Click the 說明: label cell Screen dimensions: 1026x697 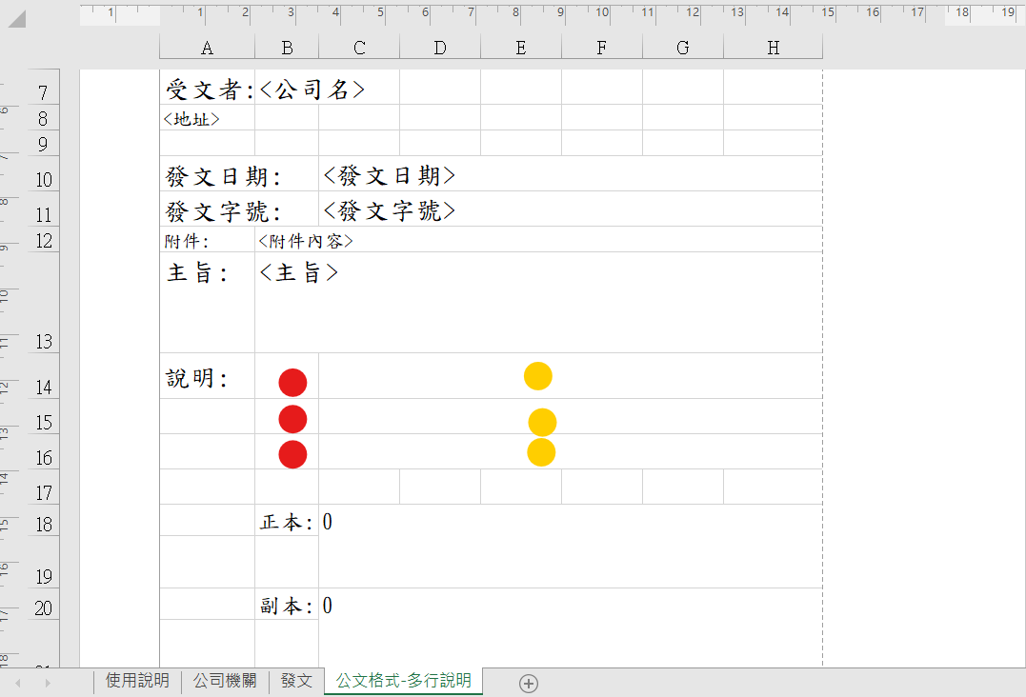pos(208,376)
